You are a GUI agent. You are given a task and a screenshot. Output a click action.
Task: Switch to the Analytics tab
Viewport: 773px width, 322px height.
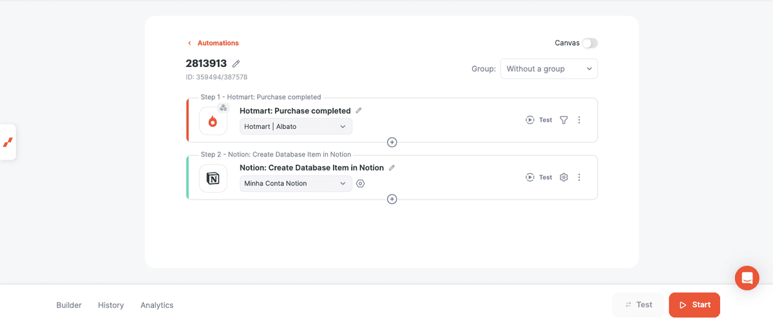(157, 305)
